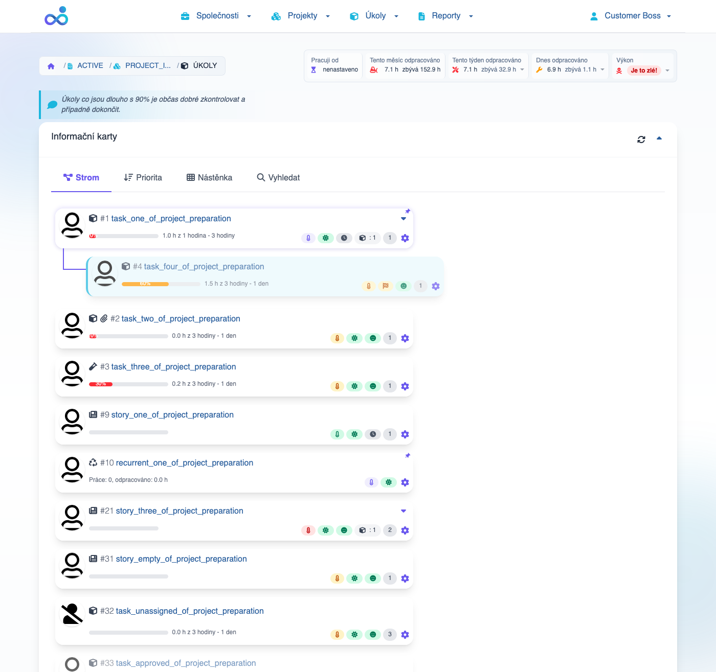Collapse the Informační karty panel
This screenshot has width=716, height=672.
coord(659,138)
